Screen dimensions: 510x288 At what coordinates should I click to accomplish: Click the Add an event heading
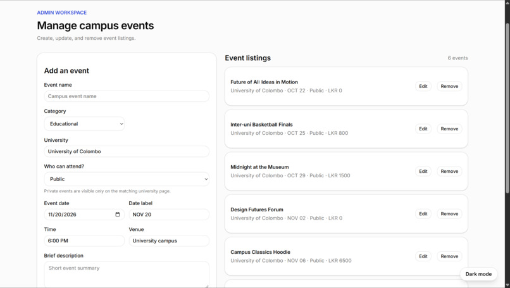[x=66, y=71]
